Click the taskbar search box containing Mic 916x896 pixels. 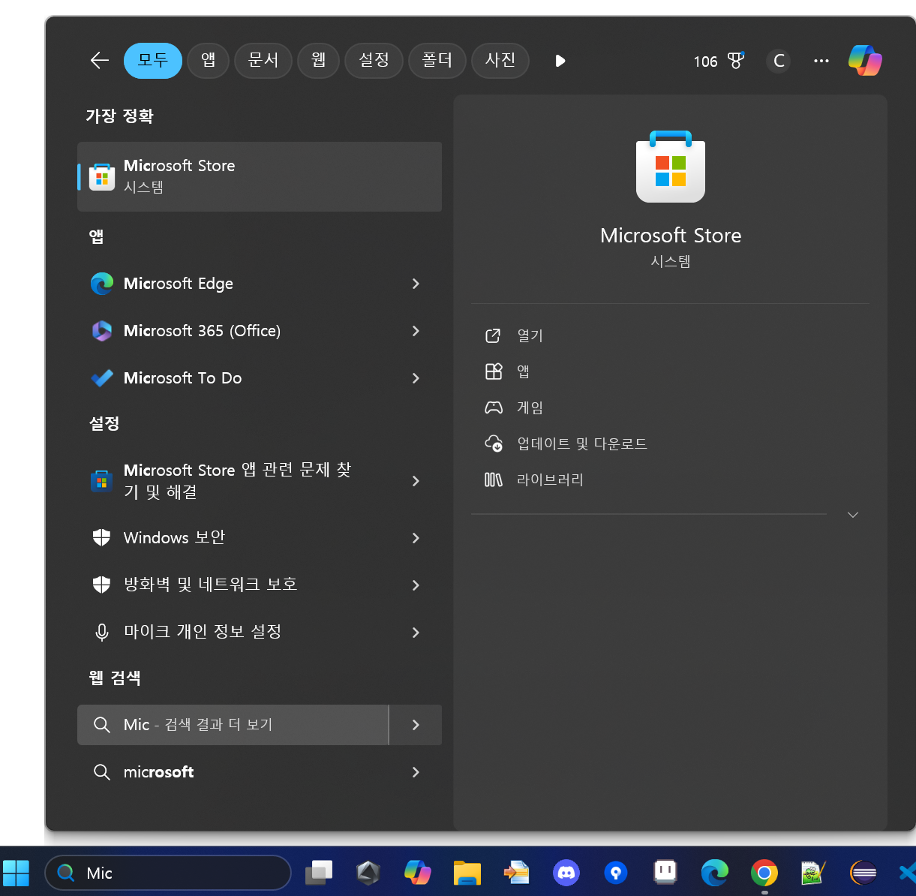(x=168, y=873)
